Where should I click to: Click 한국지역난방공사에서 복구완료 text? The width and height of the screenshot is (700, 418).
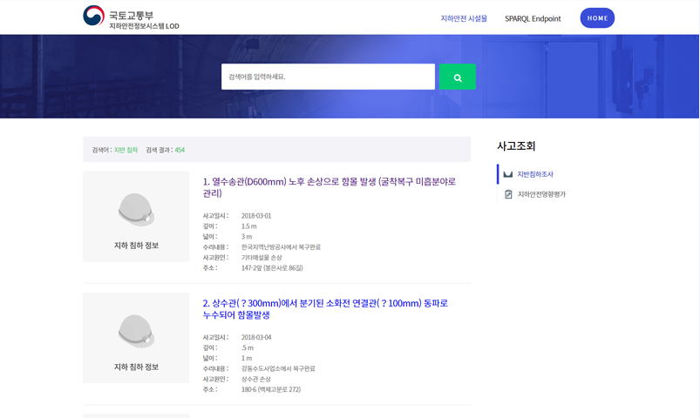coord(281,247)
